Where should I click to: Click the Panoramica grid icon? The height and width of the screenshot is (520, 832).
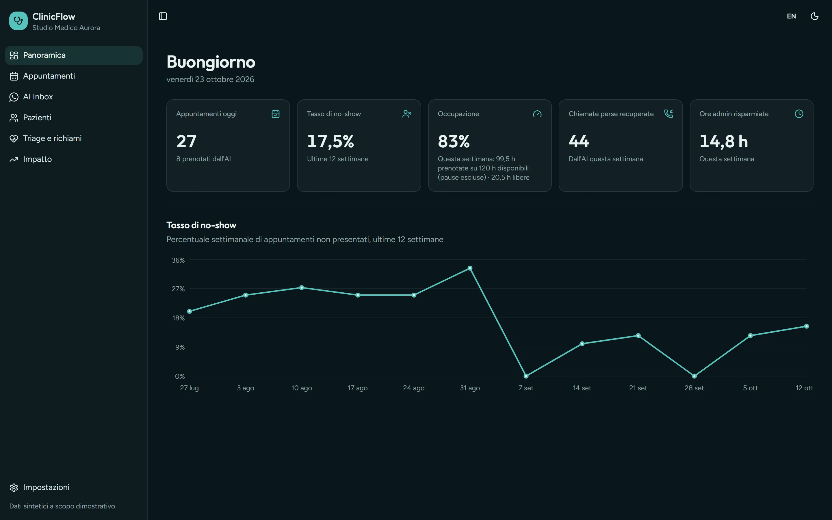[x=14, y=55]
